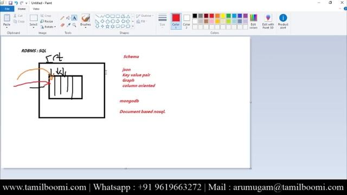Open the Product alert info
Viewport: 347px width, 195px height.
click(x=283, y=21)
